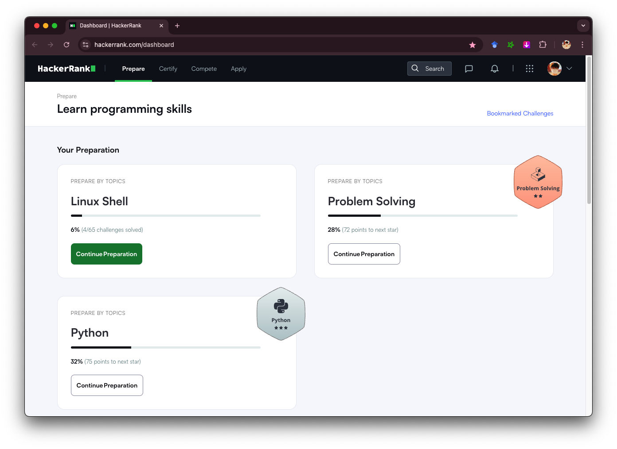This screenshot has width=617, height=449.
Task: Select the Dashboard | HackerRank tab
Action: click(117, 26)
